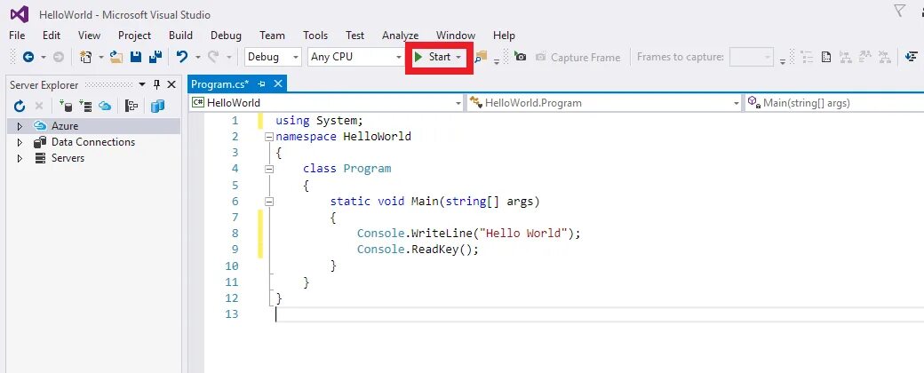Click the Capture Frame button
Screen dimensions: 924x373
click(578, 57)
